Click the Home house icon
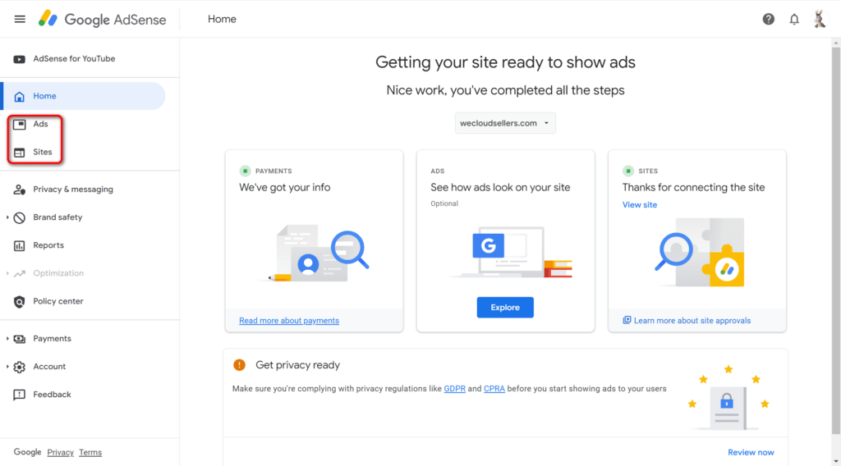 click(20, 97)
